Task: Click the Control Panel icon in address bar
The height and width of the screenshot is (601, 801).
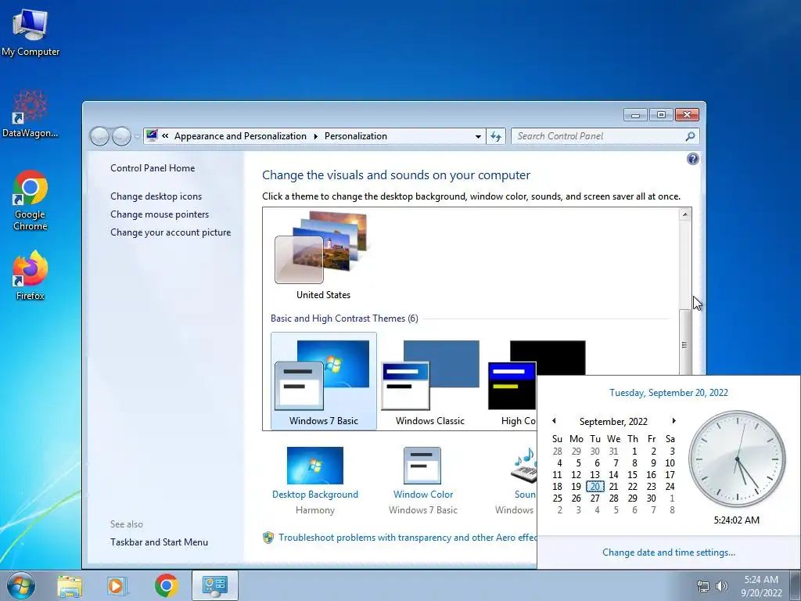Action: (x=152, y=136)
